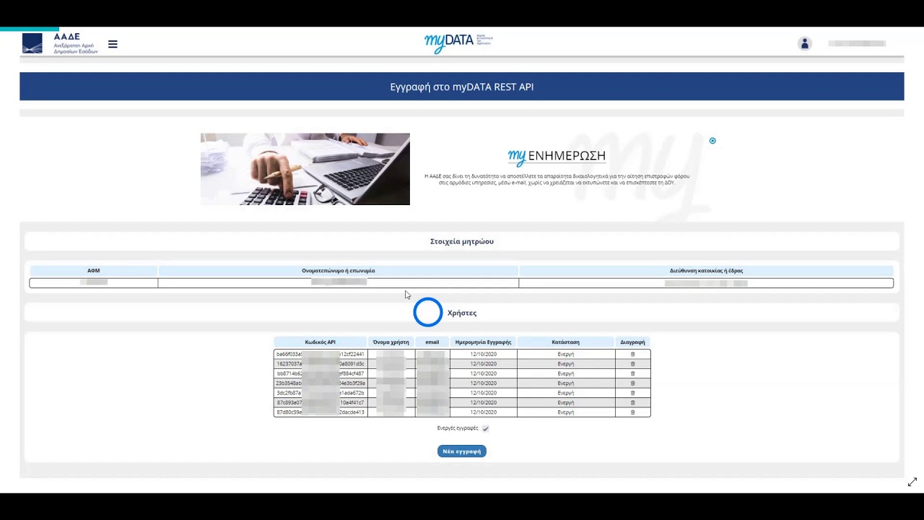
Task: Select the banner carousel radio indicator
Action: click(x=712, y=141)
